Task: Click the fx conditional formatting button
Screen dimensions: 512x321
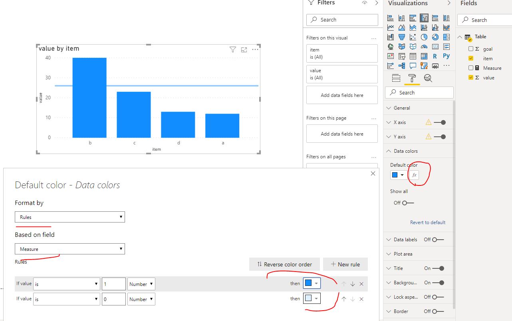Action: click(414, 175)
